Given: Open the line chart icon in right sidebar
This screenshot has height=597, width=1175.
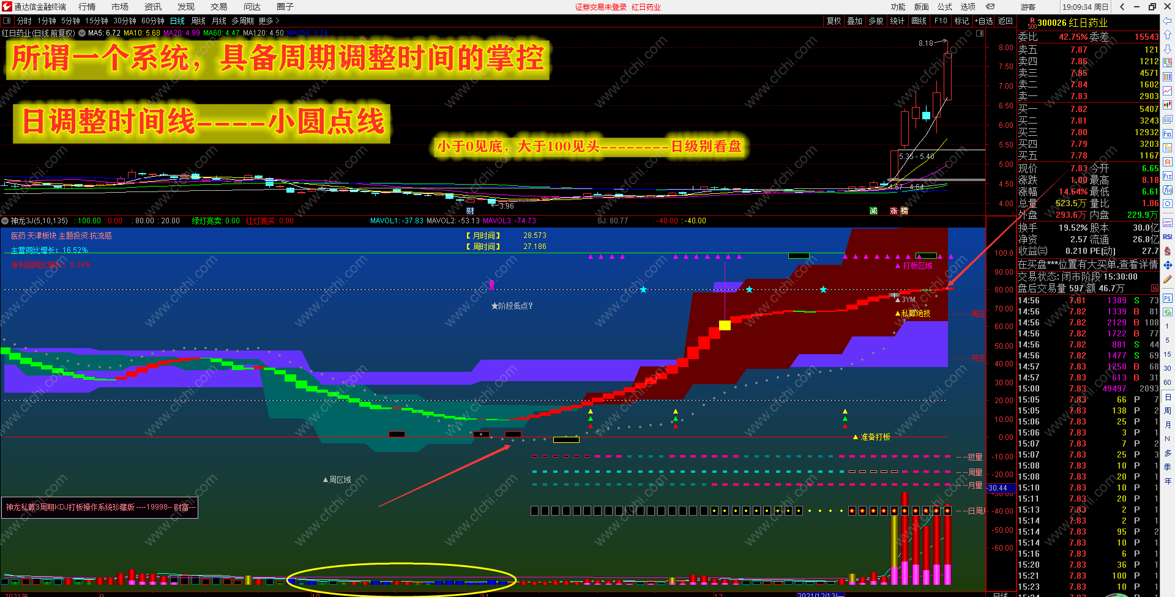Looking at the screenshot, I should [1168, 91].
